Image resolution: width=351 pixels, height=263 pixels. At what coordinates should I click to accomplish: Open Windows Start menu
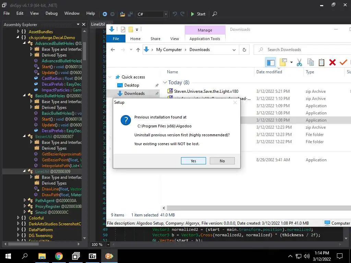click(x=8, y=256)
